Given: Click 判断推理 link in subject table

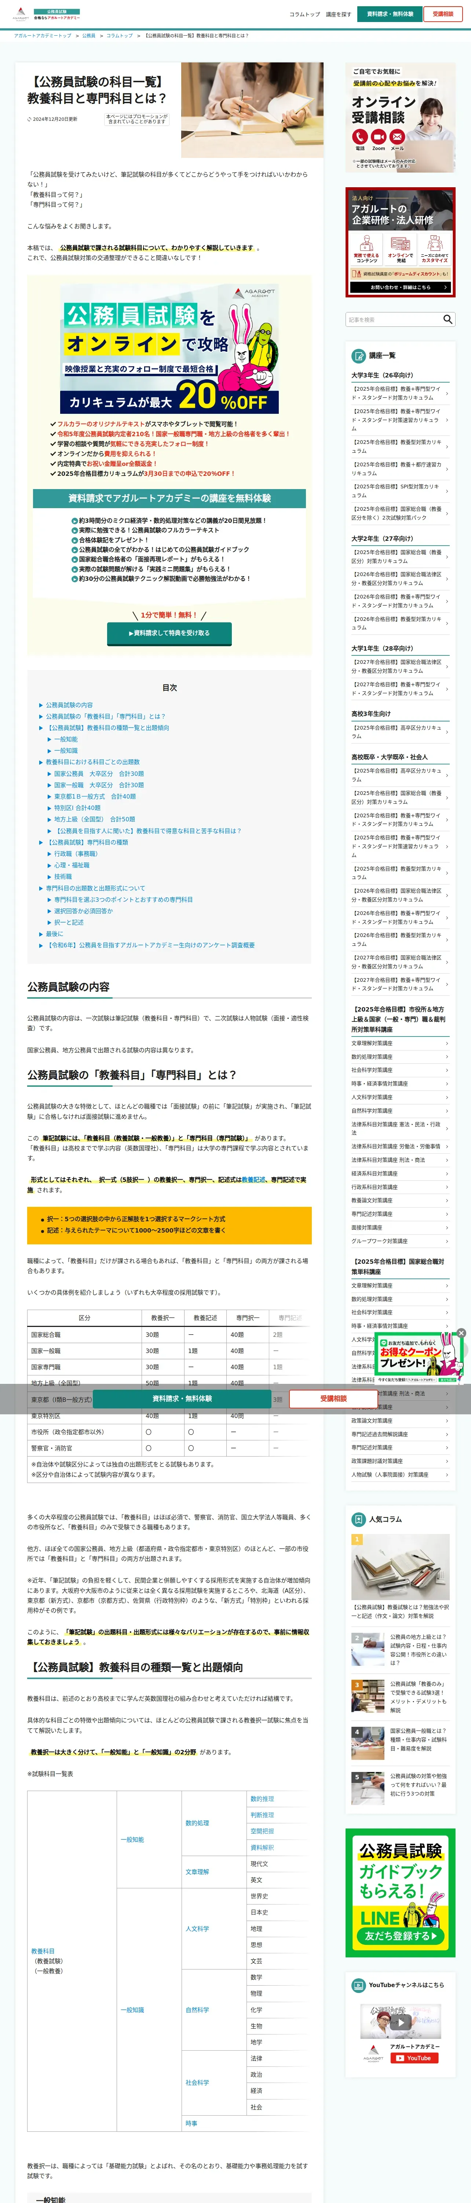Looking at the screenshot, I should click(x=262, y=1816).
